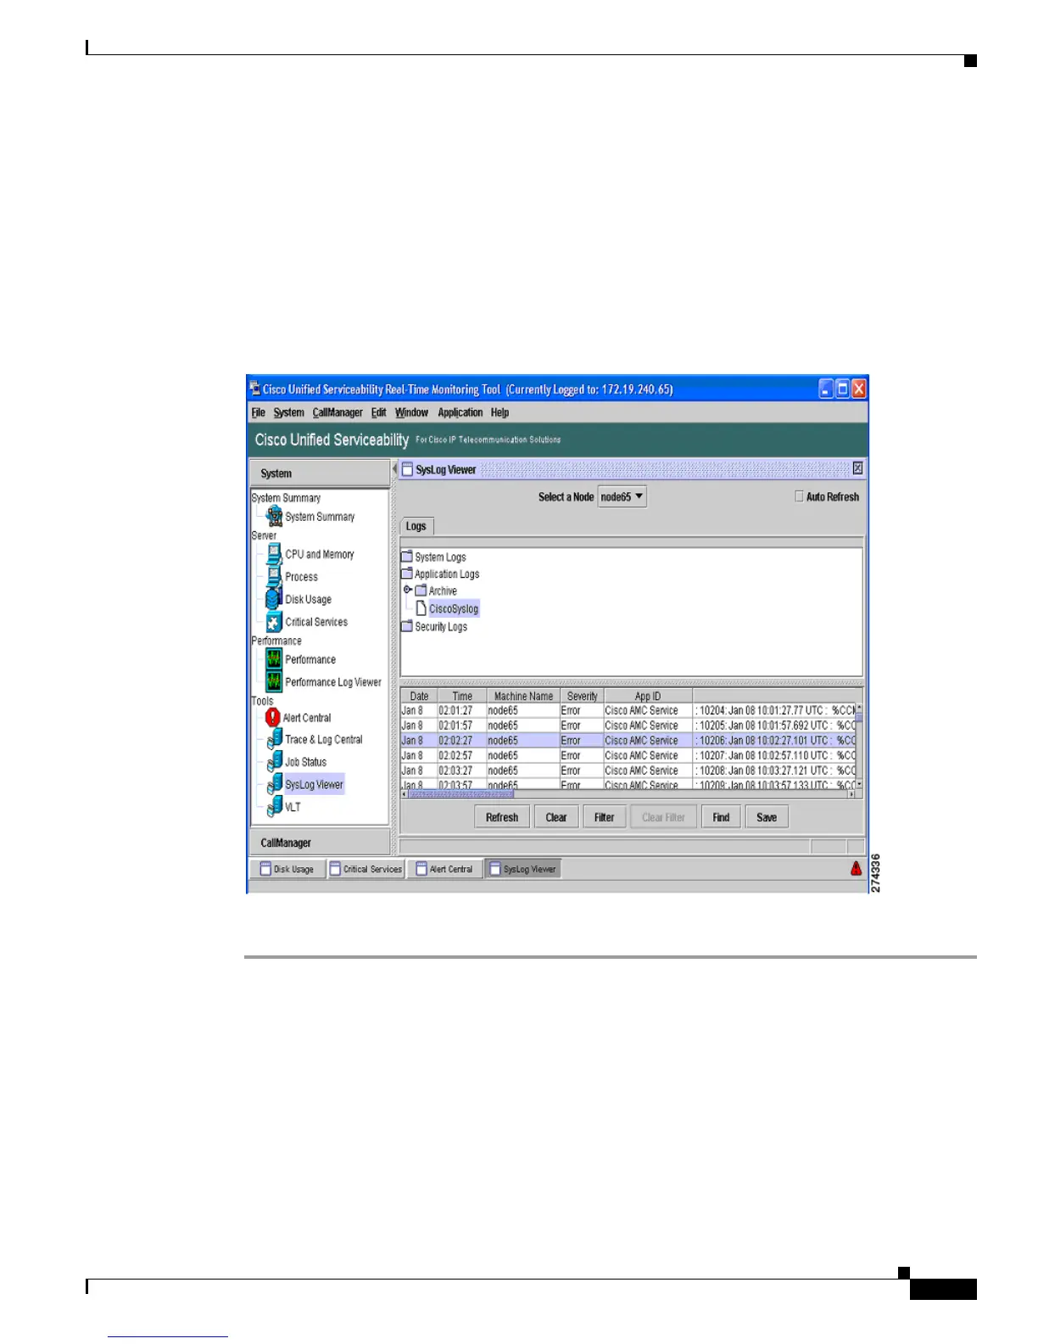Click the Save button
1038x1344 pixels.
767,817
